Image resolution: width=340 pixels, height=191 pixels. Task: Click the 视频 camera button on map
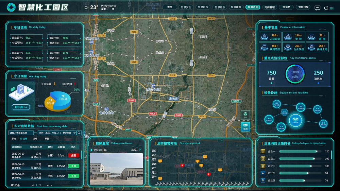[245, 126]
